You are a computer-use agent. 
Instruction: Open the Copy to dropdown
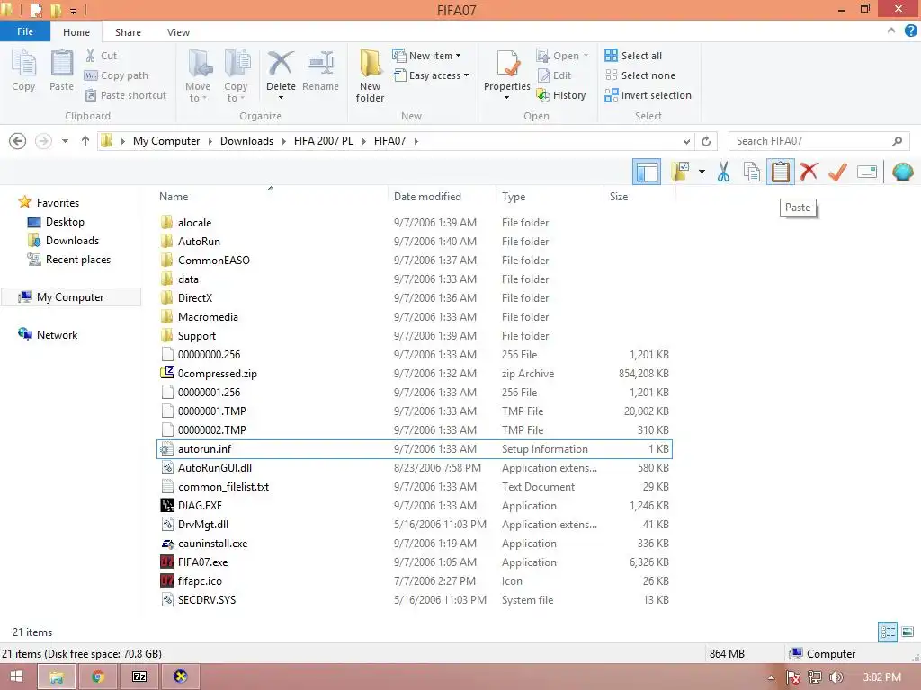237,75
